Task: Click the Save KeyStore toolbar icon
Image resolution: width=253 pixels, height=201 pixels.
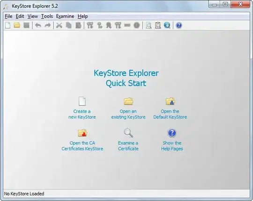Action: 27,25
